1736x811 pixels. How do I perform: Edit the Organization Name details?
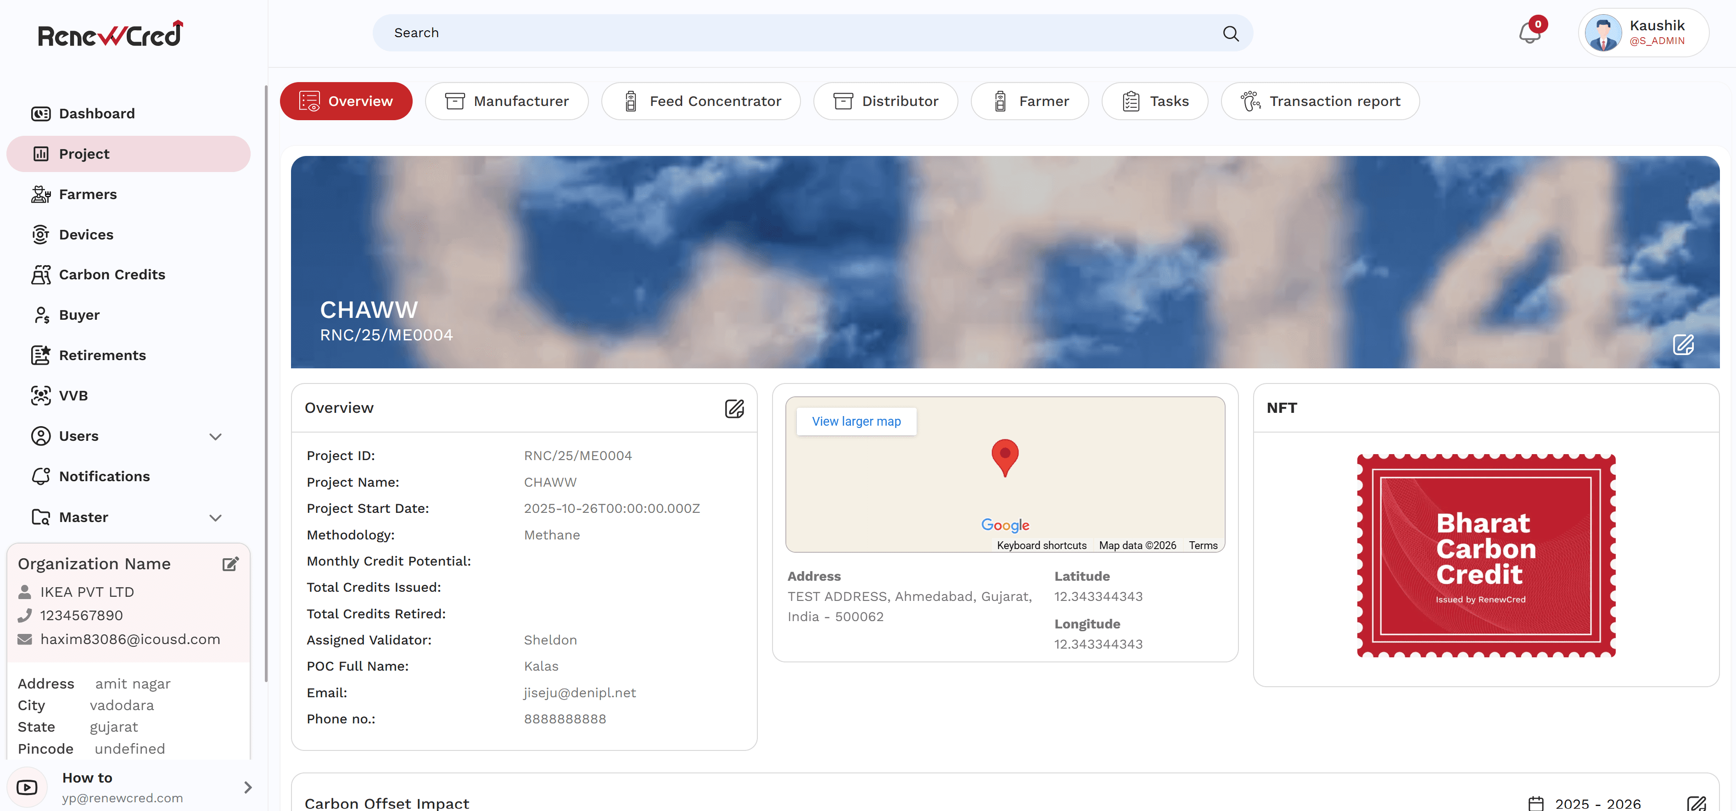[230, 564]
